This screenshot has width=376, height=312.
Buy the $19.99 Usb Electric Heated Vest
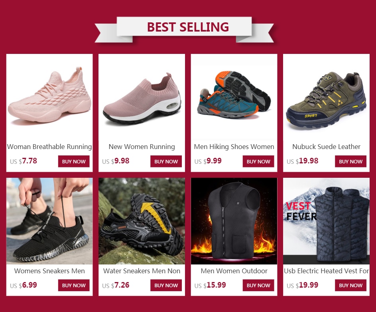[350, 285]
